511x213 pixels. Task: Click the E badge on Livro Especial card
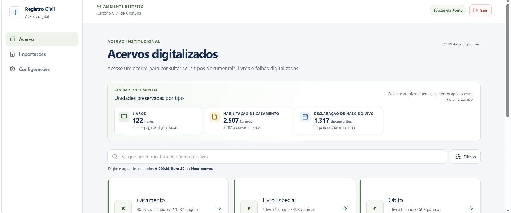click(249, 207)
